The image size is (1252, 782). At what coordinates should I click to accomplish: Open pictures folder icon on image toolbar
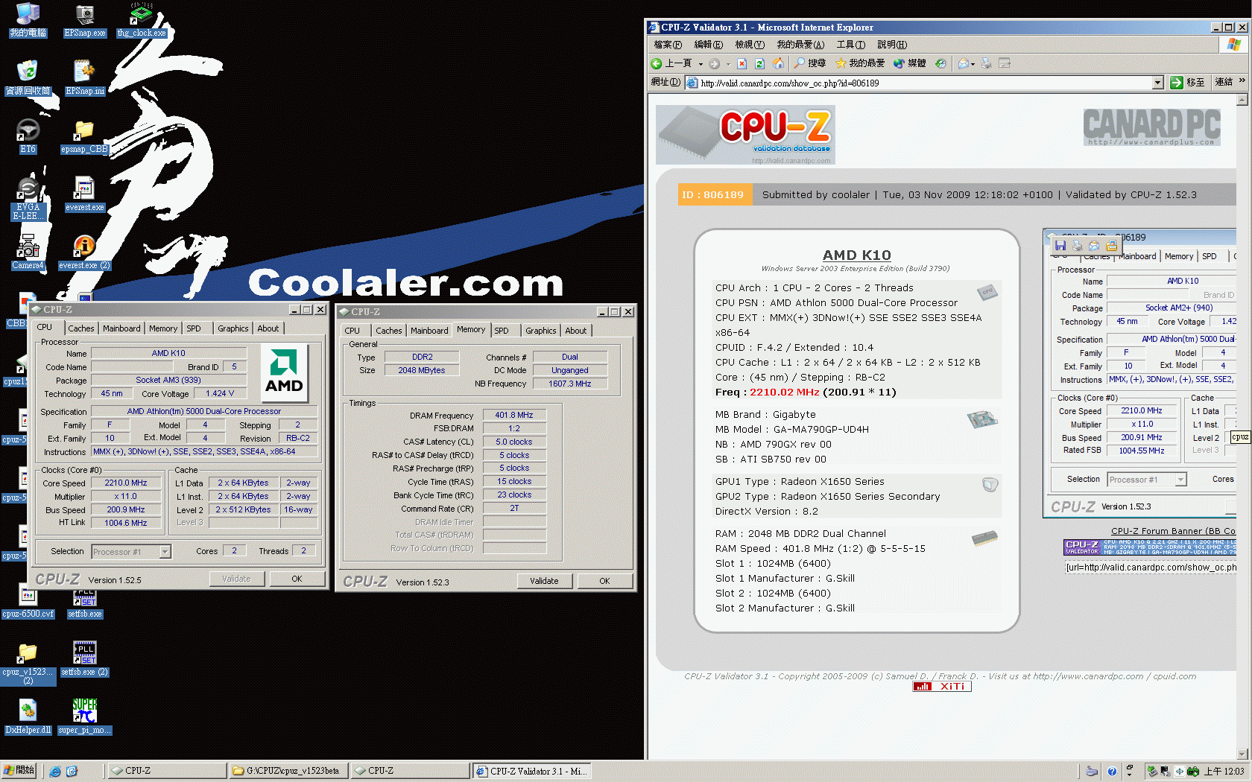1111,245
